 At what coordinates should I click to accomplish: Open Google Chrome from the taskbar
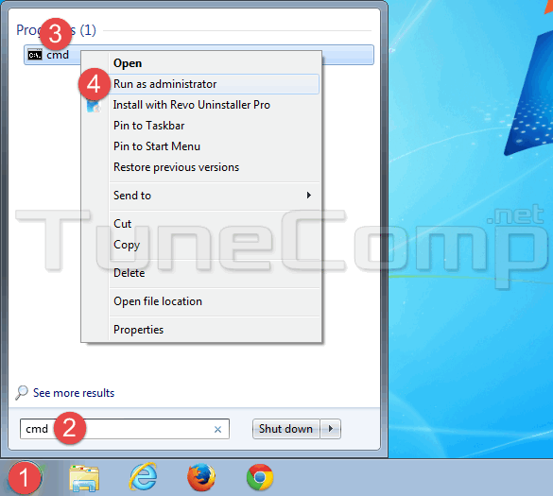(x=260, y=477)
